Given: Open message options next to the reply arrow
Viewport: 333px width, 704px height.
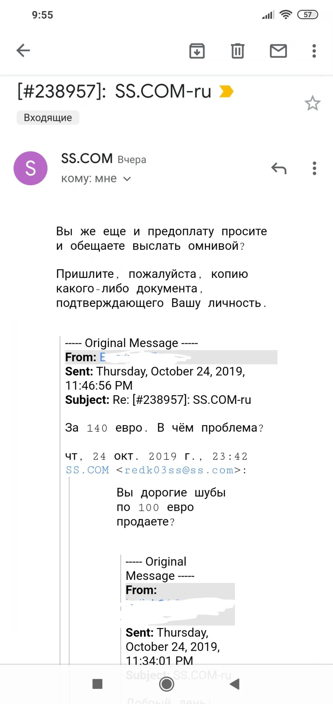Looking at the screenshot, I should click(314, 169).
